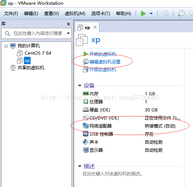Open the 帮助(H) menu

click(123, 14)
